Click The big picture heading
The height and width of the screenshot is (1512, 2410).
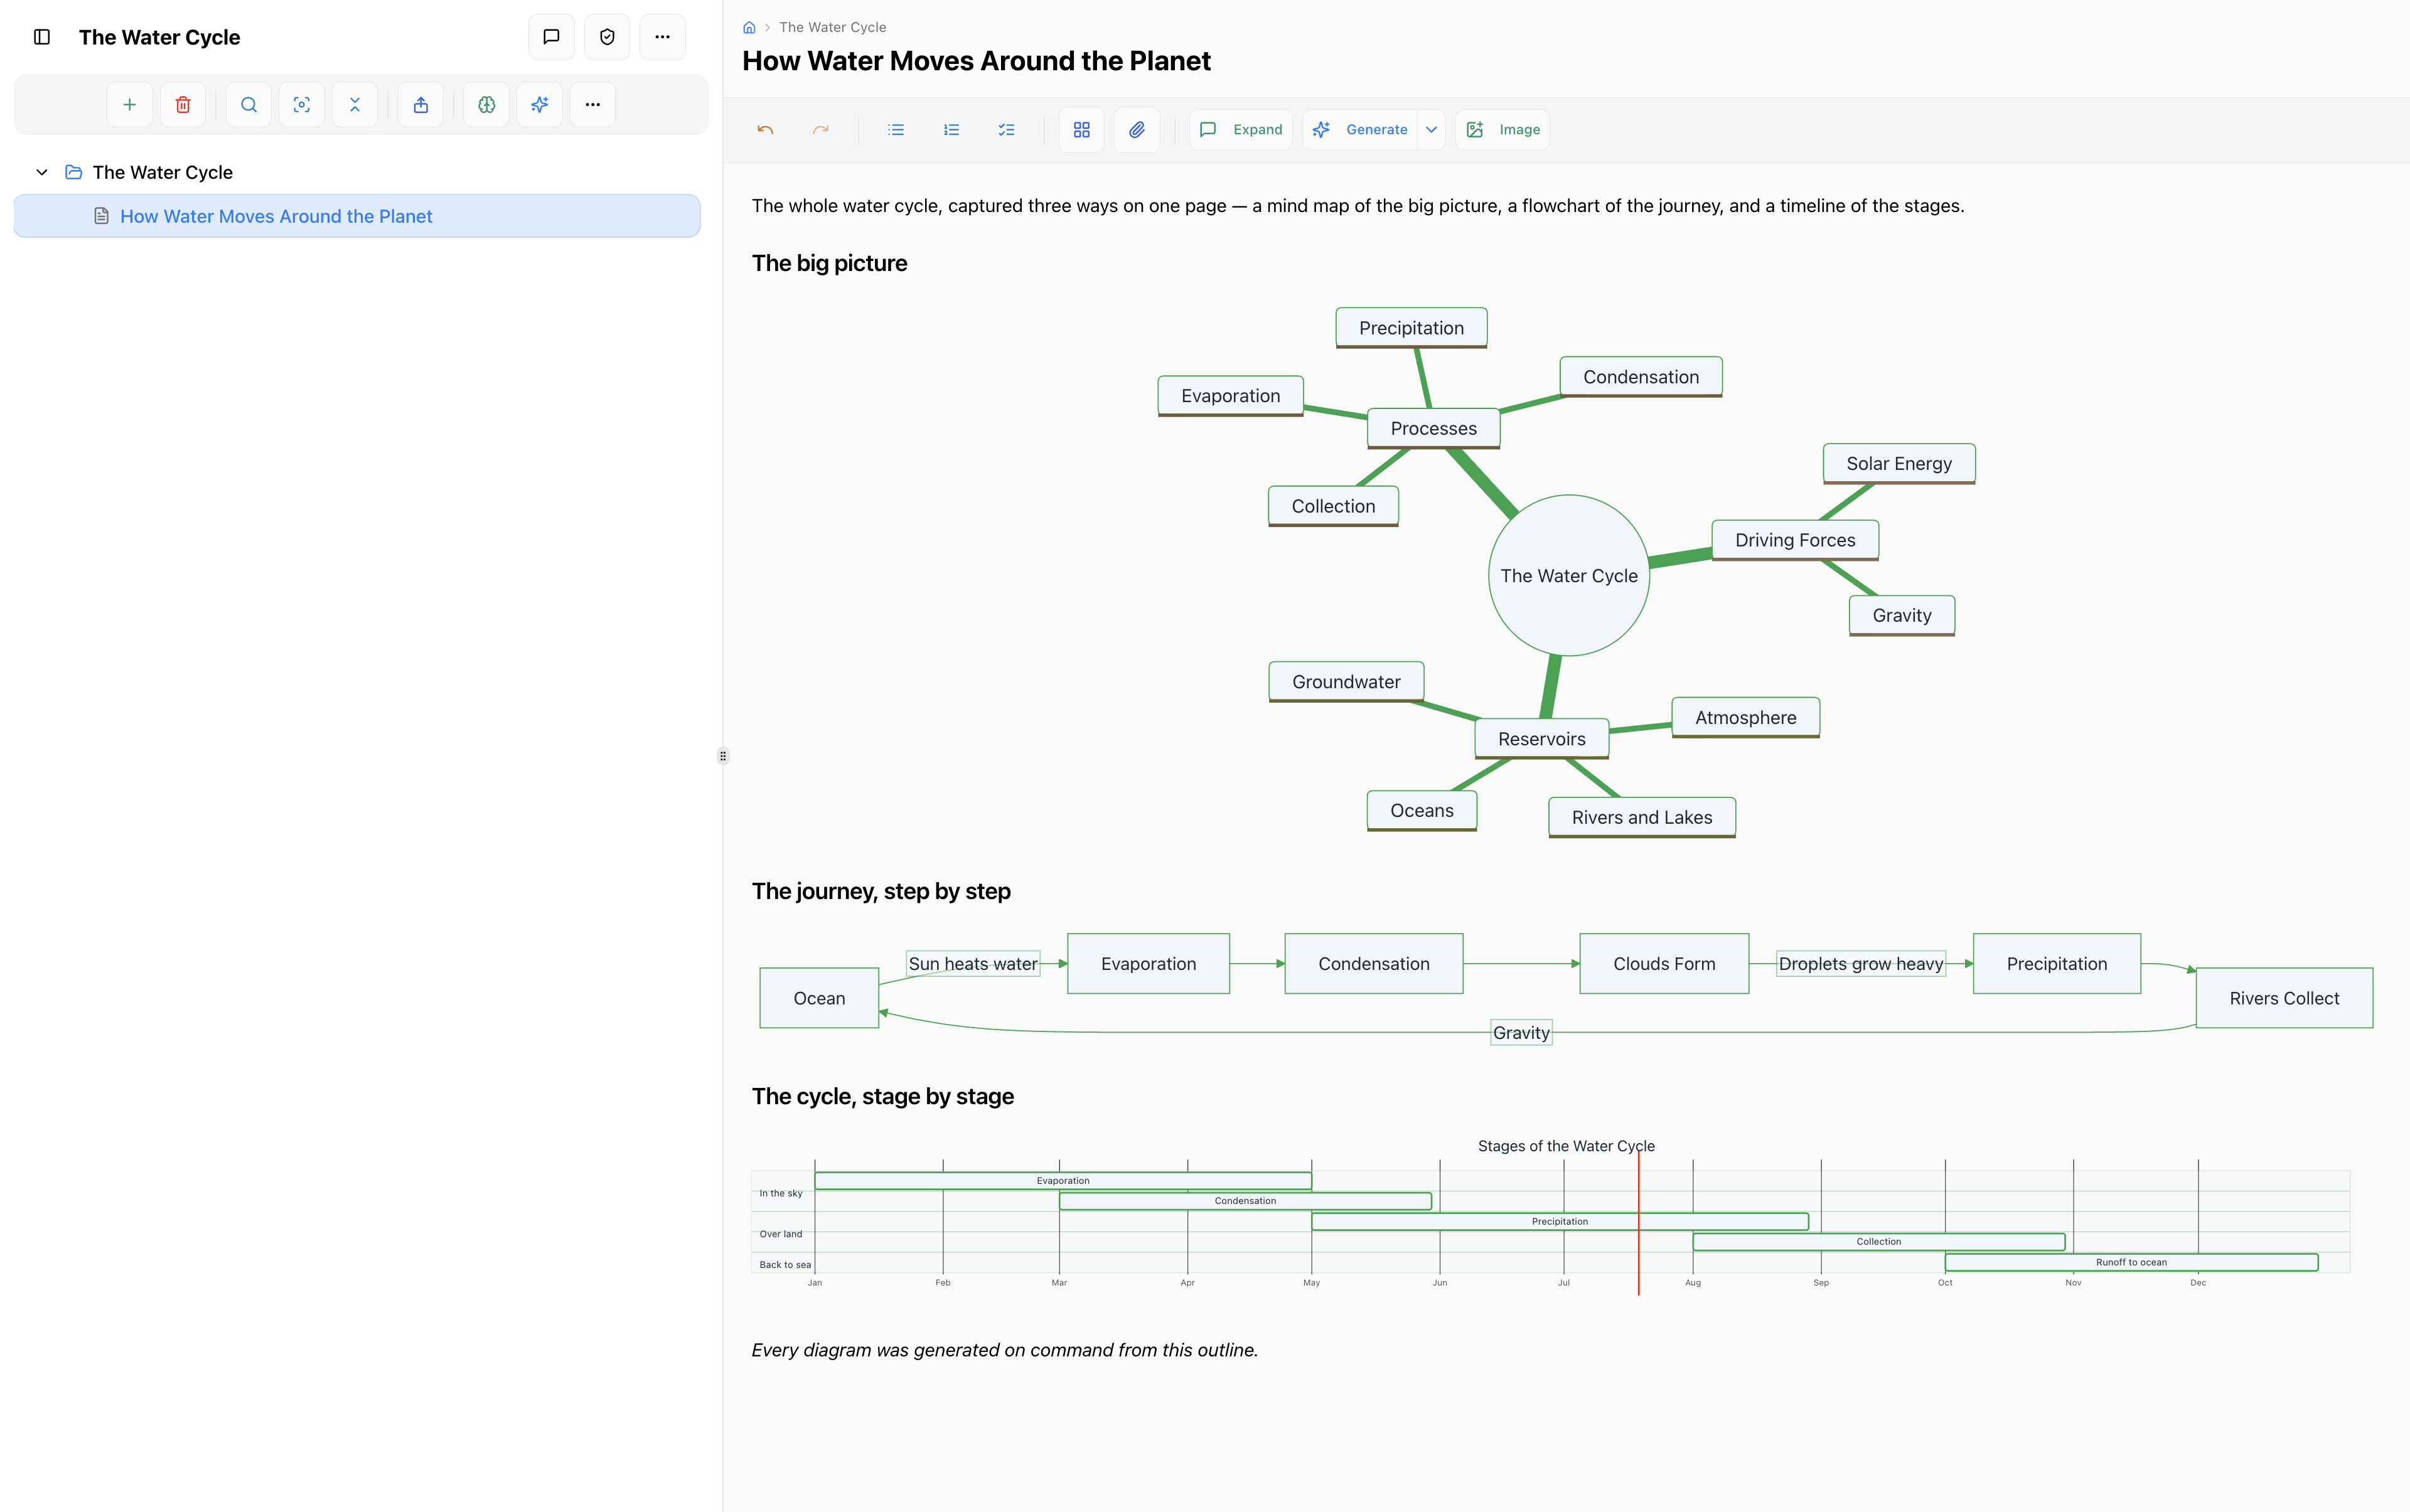pyautogui.click(x=829, y=264)
